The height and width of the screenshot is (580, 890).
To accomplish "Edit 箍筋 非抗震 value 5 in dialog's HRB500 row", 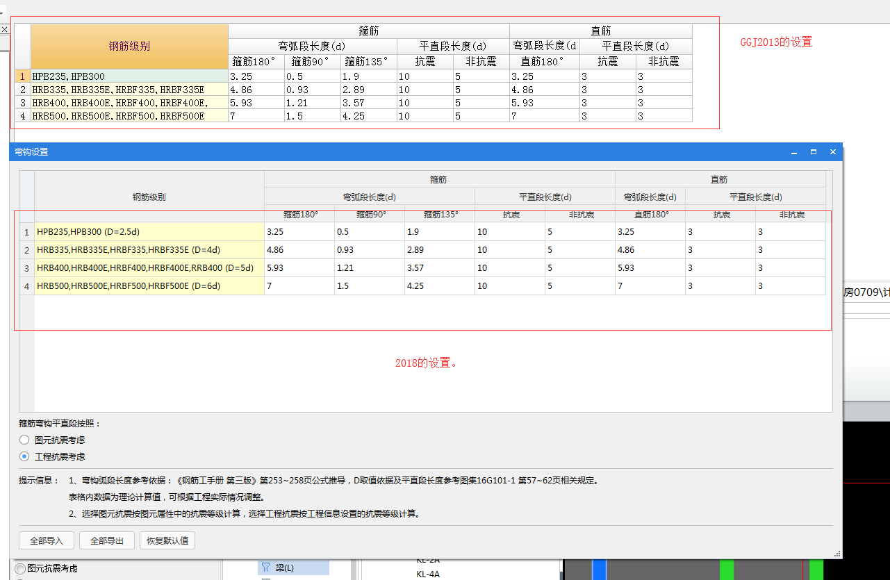I will pyautogui.click(x=580, y=286).
